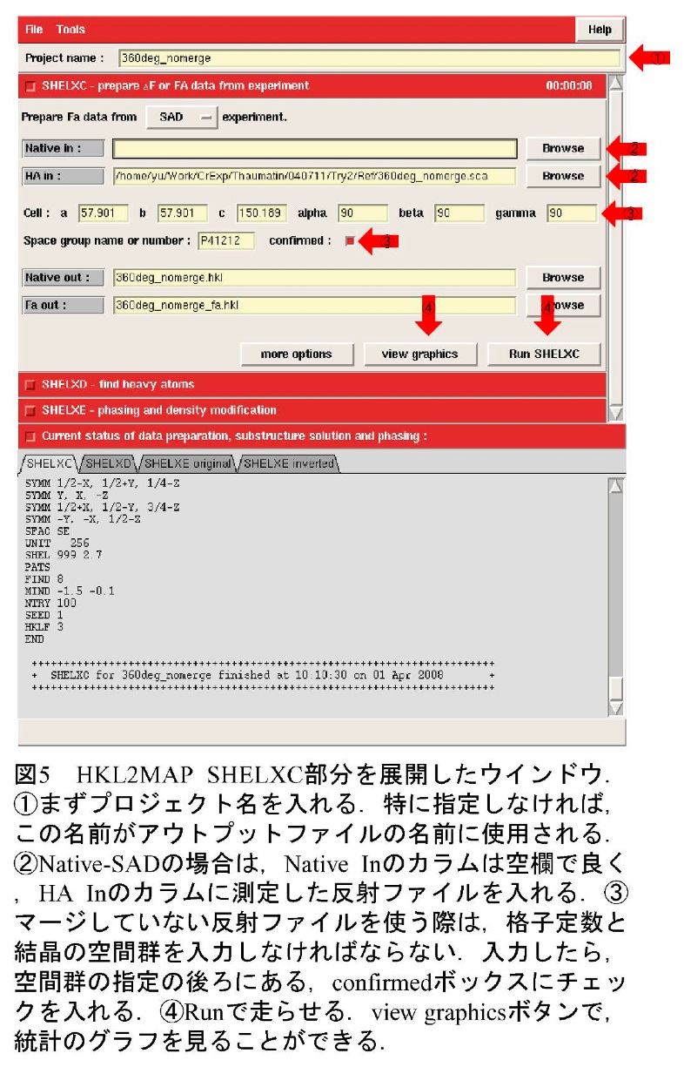Expand the SHELXE phasing and density section
The height and width of the screenshot is (1067, 684).
[x=30, y=410]
